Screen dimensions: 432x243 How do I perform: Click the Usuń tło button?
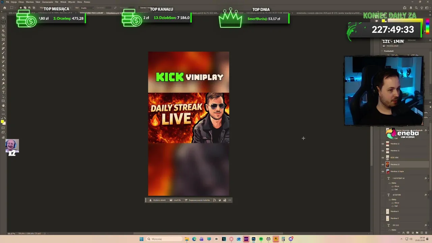pyautogui.click(x=175, y=200)
